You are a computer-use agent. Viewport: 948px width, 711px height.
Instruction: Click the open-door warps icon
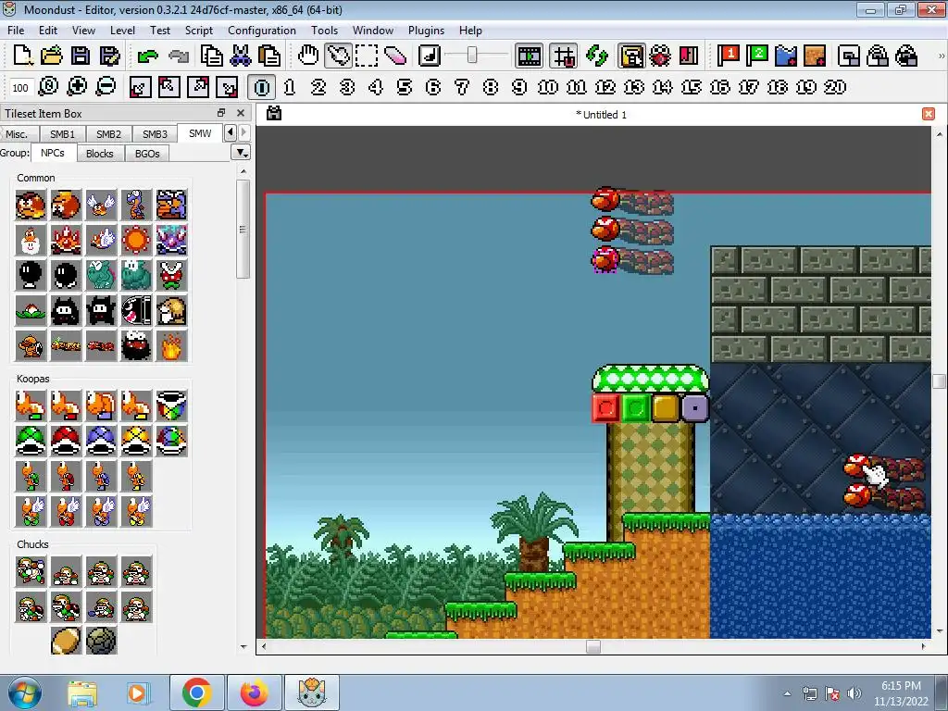click(x=689, y=56)
